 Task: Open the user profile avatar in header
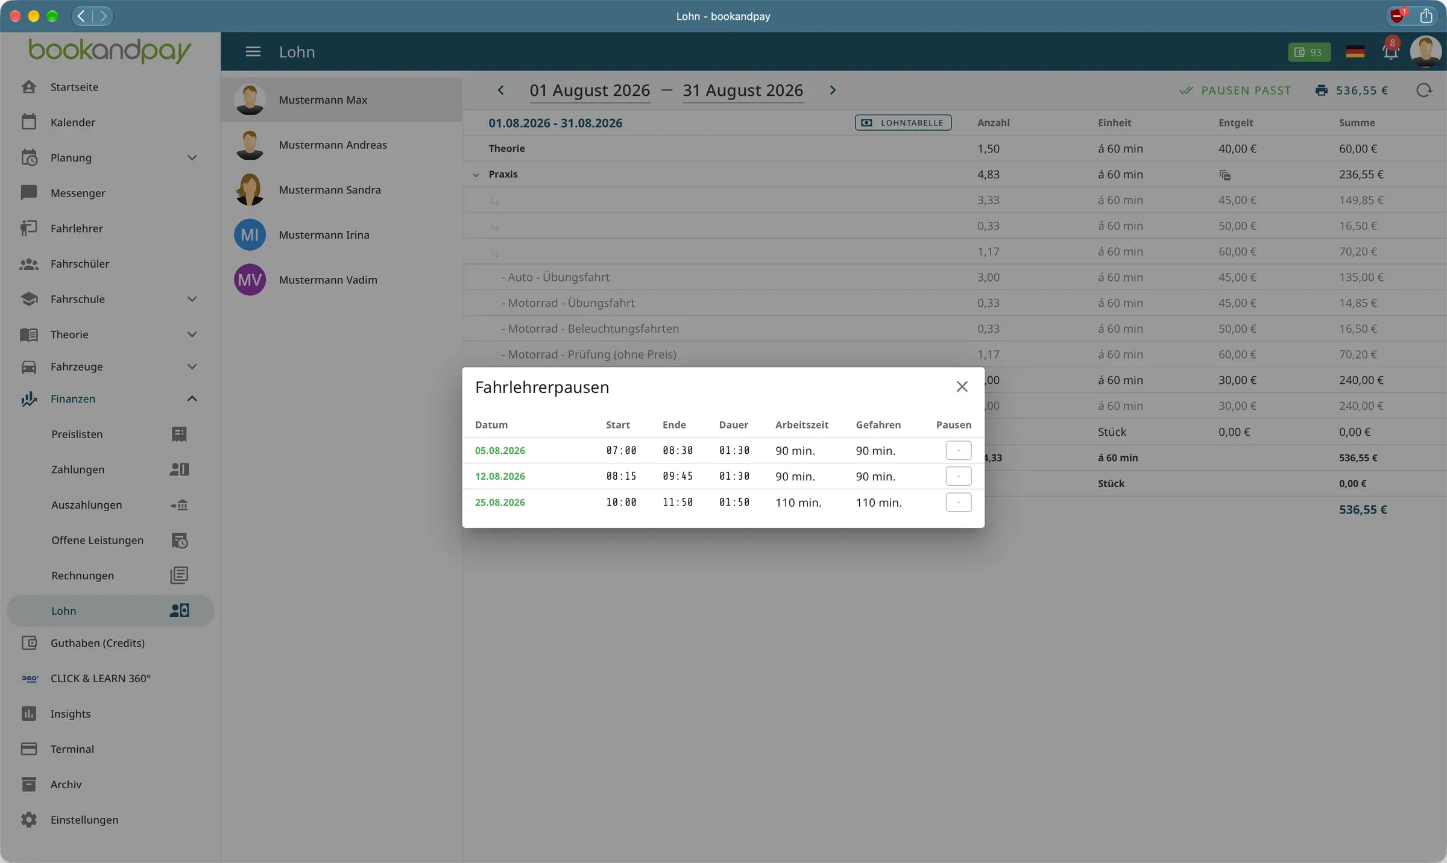coord(1425,51)
